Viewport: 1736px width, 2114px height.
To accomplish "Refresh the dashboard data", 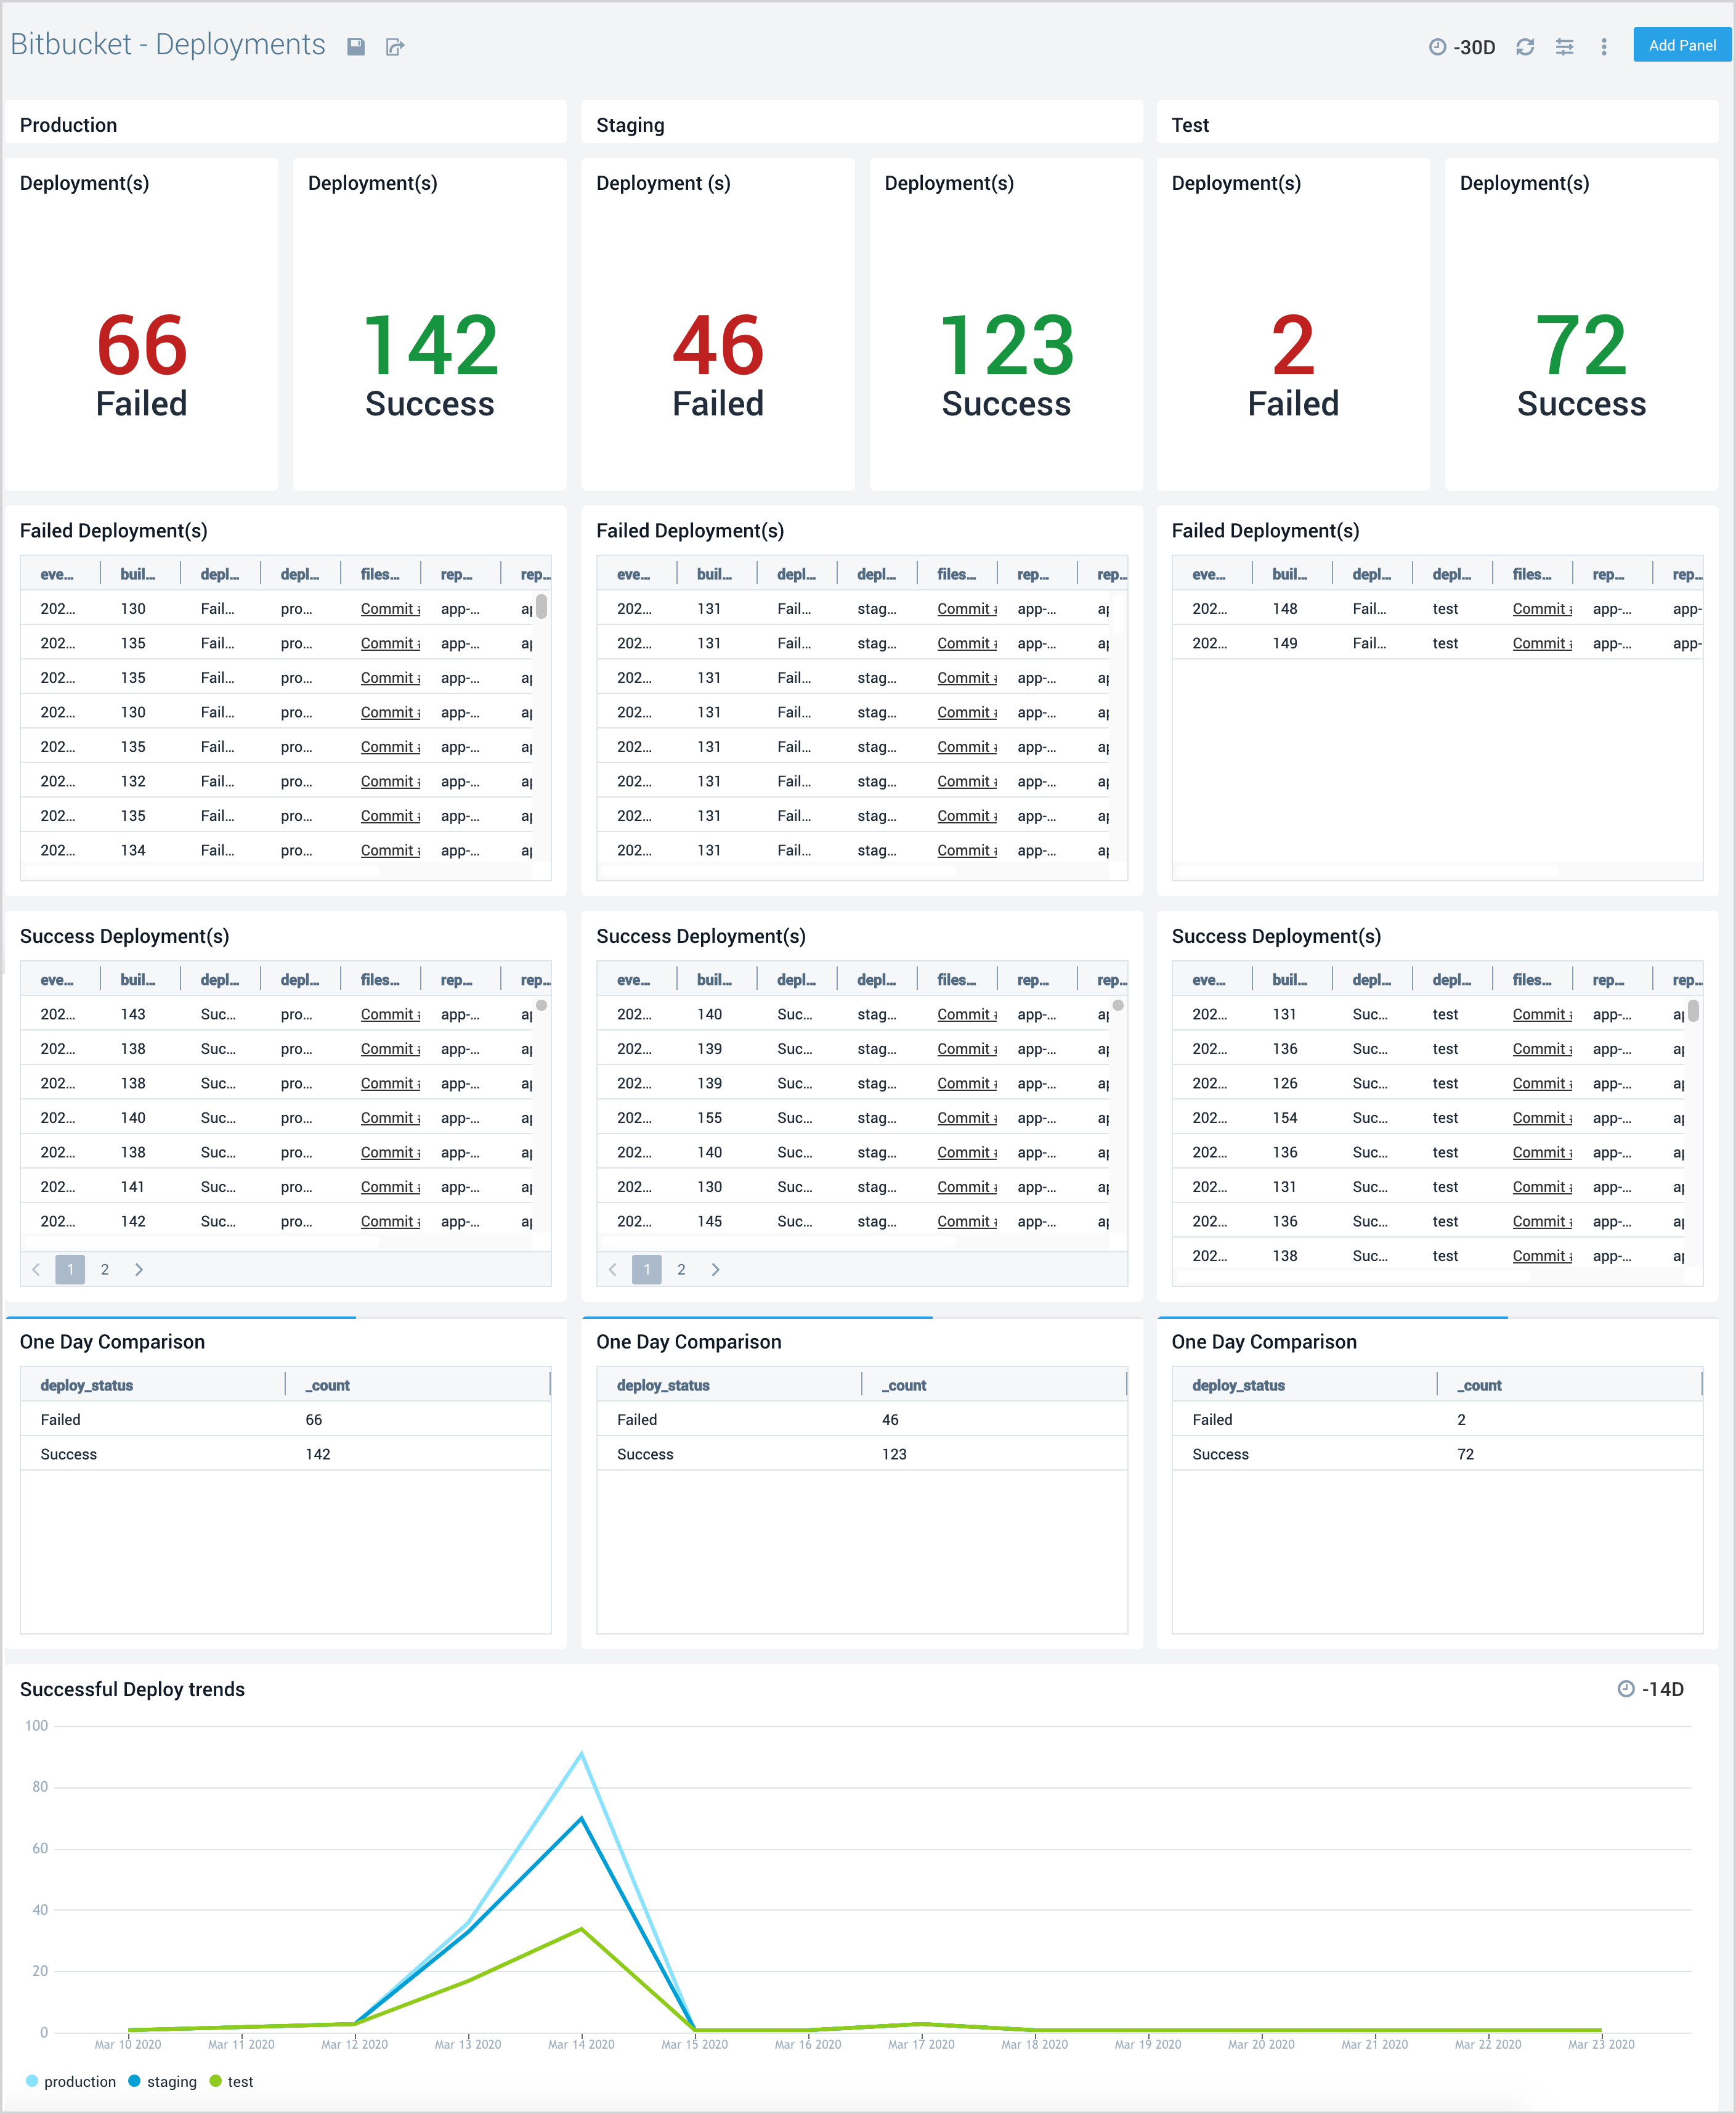I will point(1524,46).
